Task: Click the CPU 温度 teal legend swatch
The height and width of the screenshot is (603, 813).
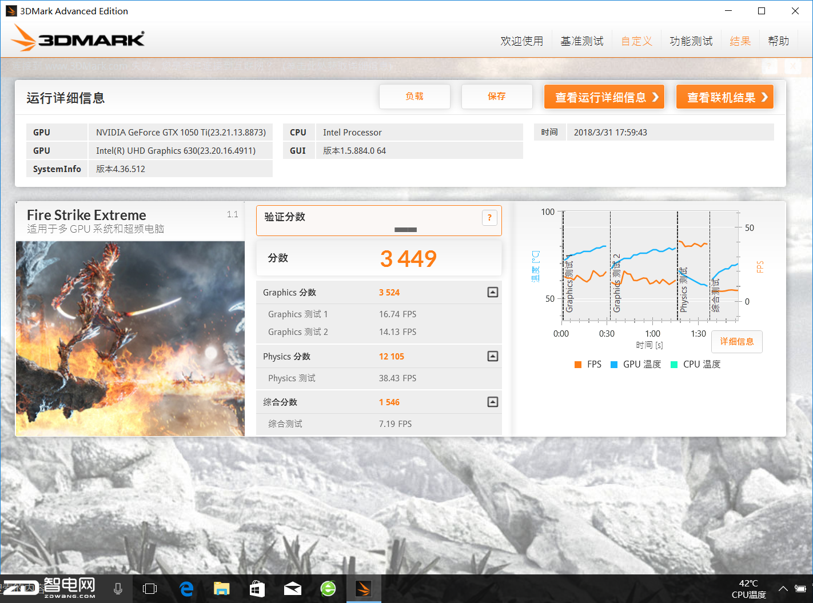Action: click(674, 365)
